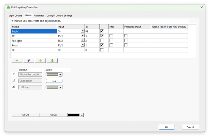Click the black color swatch near All On
The image size is (210, 138).
pyautogui.click(x=74, y=115)
